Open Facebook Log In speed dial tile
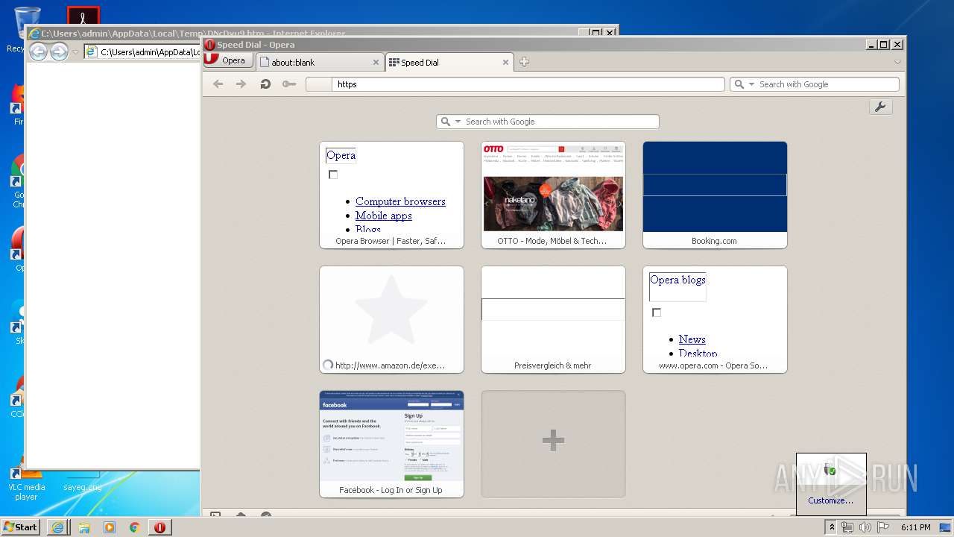 [x=391, y=444]
